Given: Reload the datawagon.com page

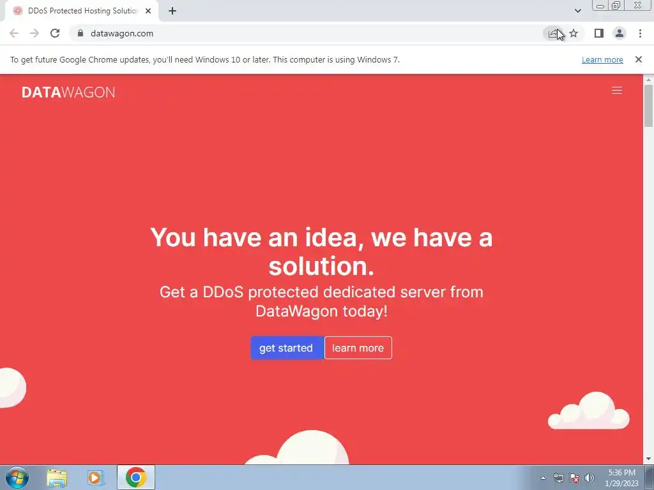Looking at the screenshot, I should 55,33.
